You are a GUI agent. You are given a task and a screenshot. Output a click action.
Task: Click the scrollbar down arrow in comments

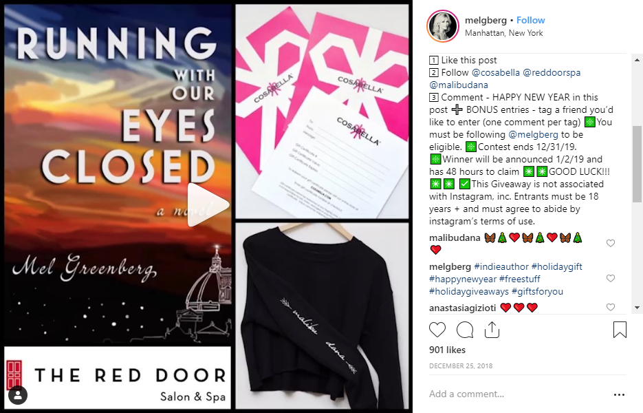click(x=637, y=308)
